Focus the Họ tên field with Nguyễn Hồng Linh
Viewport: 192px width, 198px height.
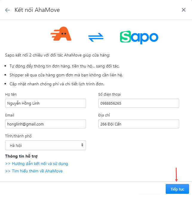(x=45, y=103)
